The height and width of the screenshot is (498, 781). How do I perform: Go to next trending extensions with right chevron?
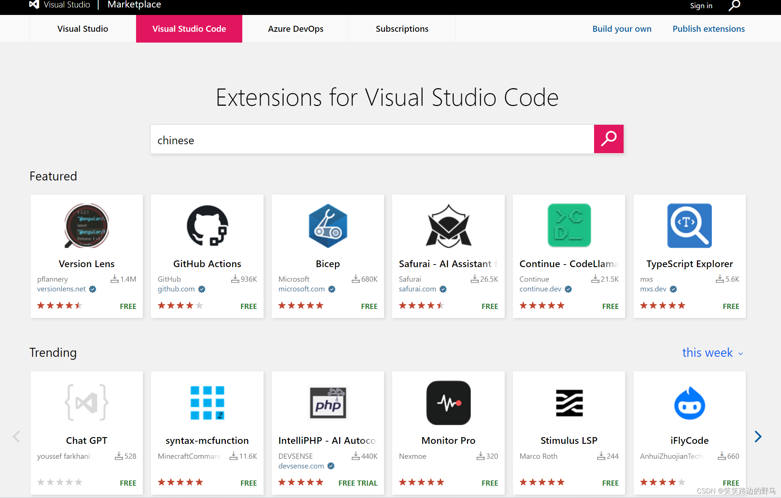(x=758, y=436)
